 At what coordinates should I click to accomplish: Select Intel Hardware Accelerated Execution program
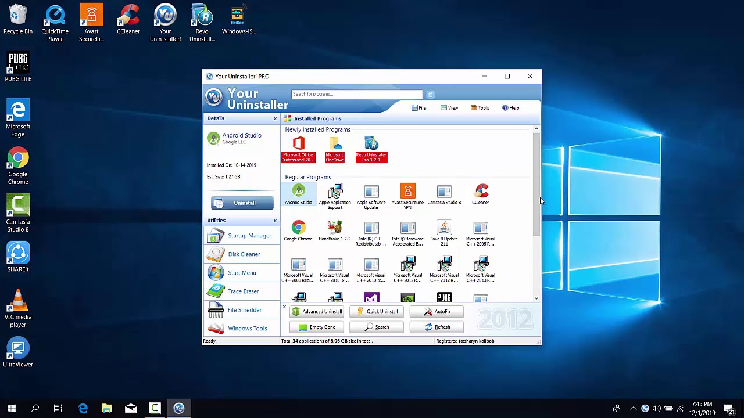tap(407, 233)
